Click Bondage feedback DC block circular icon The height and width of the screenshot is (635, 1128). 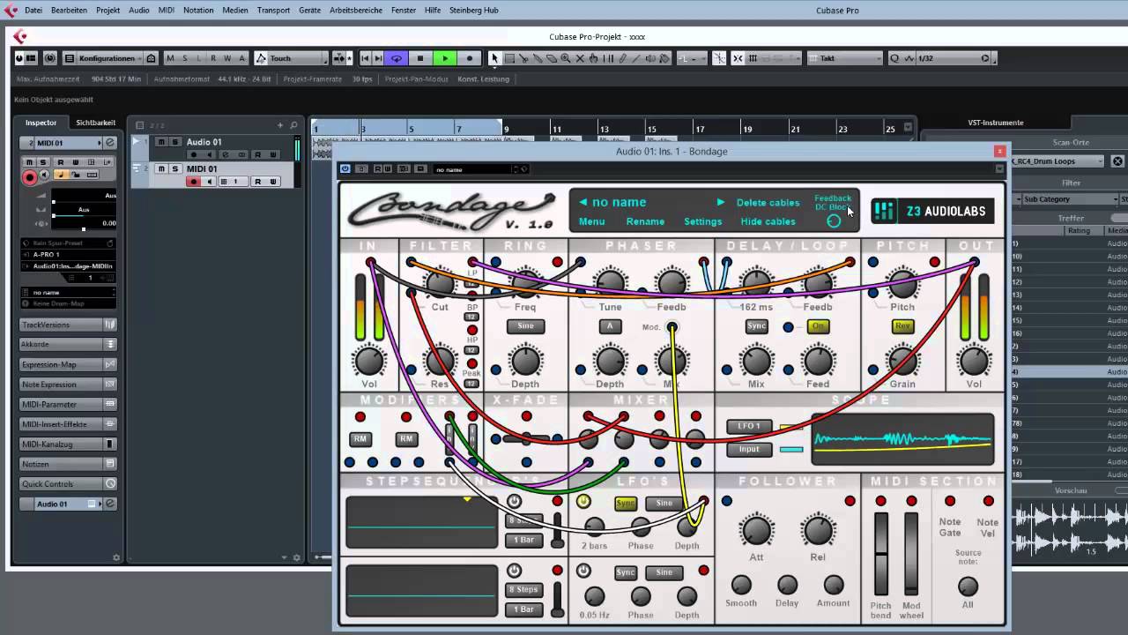tap(834, 220)
